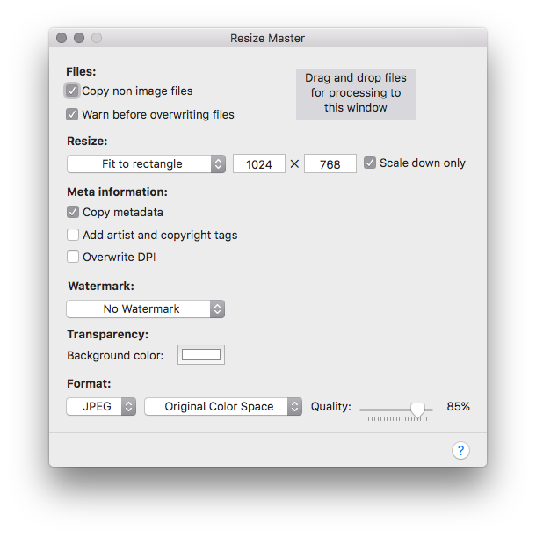Click the Format: heading
536x537 pixels.
(89, 383)
